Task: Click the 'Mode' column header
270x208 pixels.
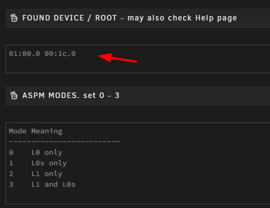Action: pos(18,131)
